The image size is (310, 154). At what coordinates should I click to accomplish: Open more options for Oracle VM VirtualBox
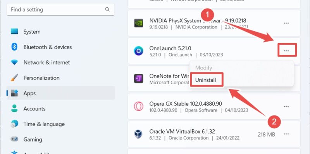(286, 134)
